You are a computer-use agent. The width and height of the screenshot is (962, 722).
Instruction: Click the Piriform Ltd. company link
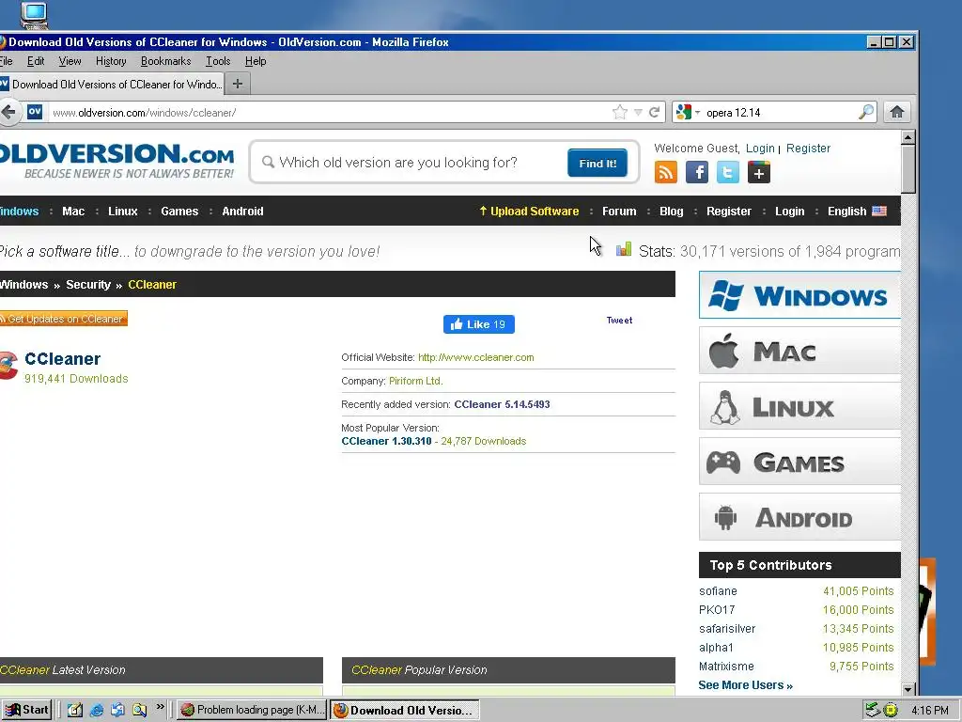pyautogui.click(x=415, y=381)
